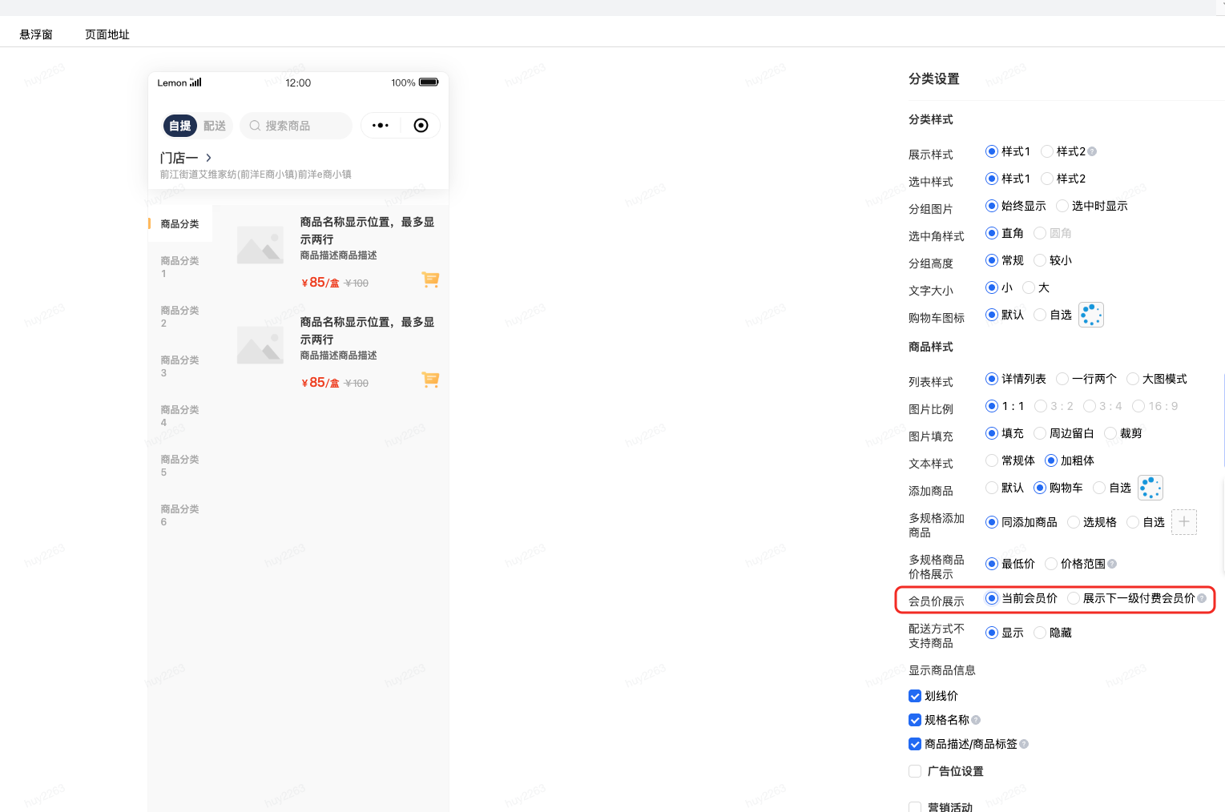Click the search magnifier icon

tap(255, 126)
